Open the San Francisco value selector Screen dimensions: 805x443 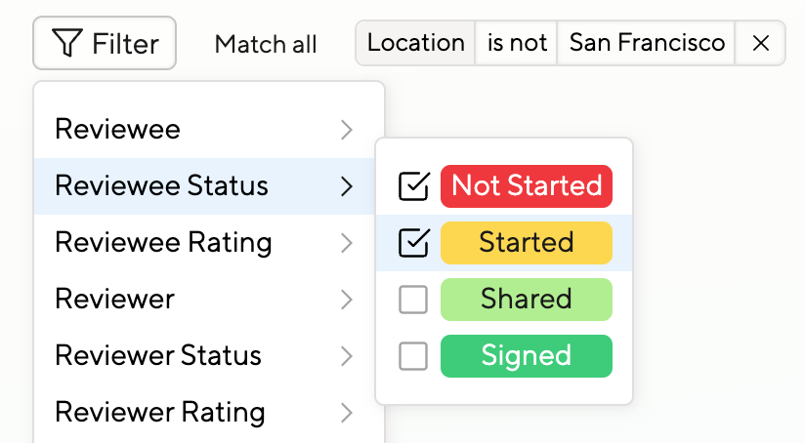pyautogui.click(x=647, y=44)
